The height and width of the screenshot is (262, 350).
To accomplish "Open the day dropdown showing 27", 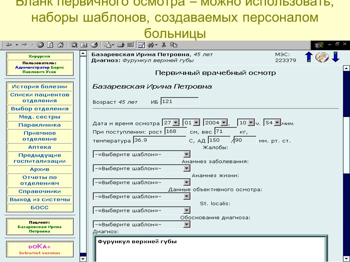I will (x=171, y=123).
